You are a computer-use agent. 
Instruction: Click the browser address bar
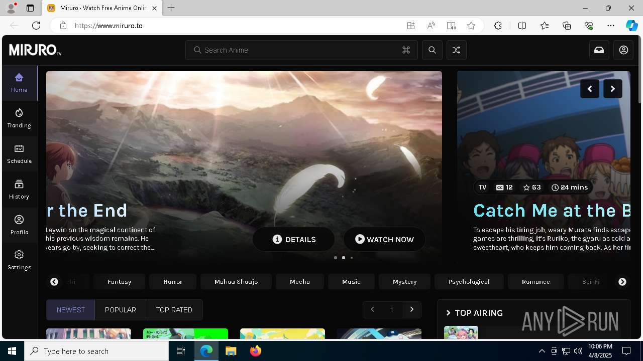tap(236, 26)
